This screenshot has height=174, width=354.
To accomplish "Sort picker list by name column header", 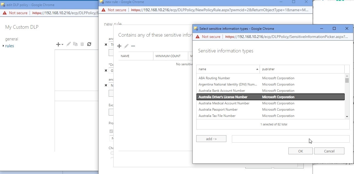I will pos(228,69).
